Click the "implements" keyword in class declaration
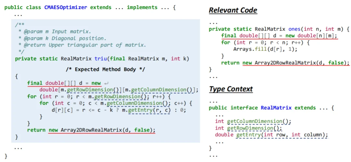Screen dimensions: 351x162 pyautogui.click(x=142, y=7)
